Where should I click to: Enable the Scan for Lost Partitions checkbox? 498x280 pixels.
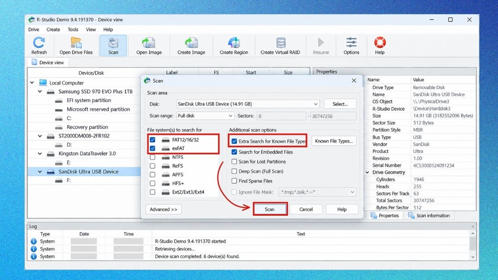pyautogui.click(x=234, y=162)
